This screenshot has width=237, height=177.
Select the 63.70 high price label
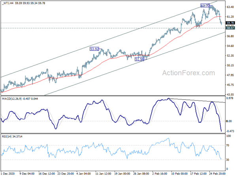(205, 6)
